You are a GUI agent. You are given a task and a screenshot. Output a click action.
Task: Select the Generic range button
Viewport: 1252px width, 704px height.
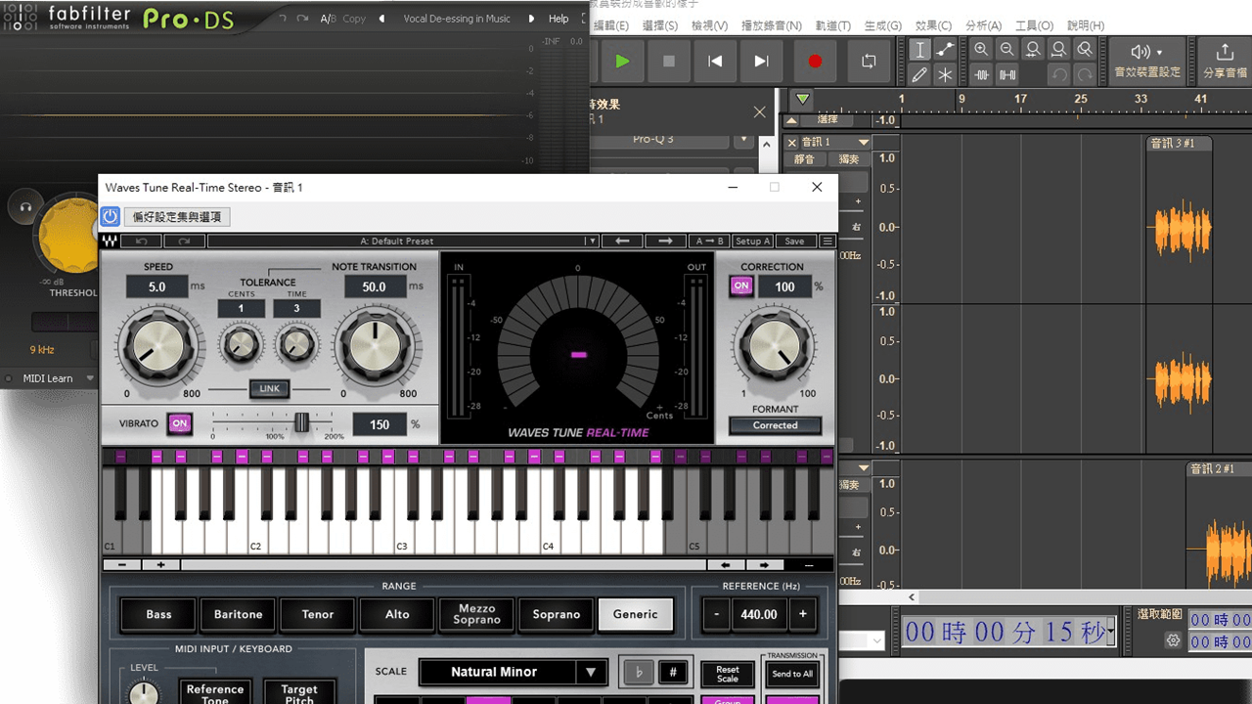pyautogui.click(x=636, y=615)
